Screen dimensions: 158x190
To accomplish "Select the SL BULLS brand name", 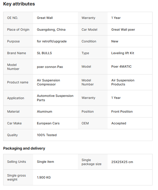I will (44, 53).
